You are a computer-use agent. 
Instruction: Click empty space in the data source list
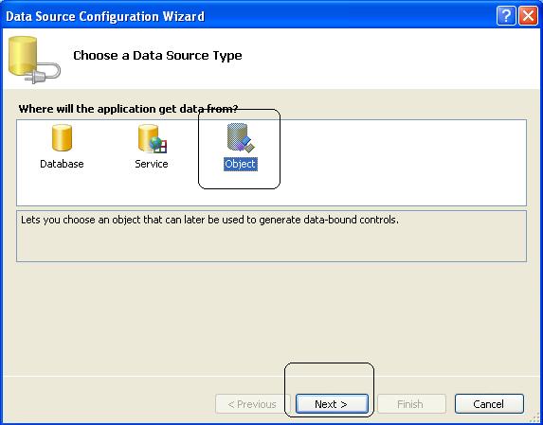coord(398,163)
